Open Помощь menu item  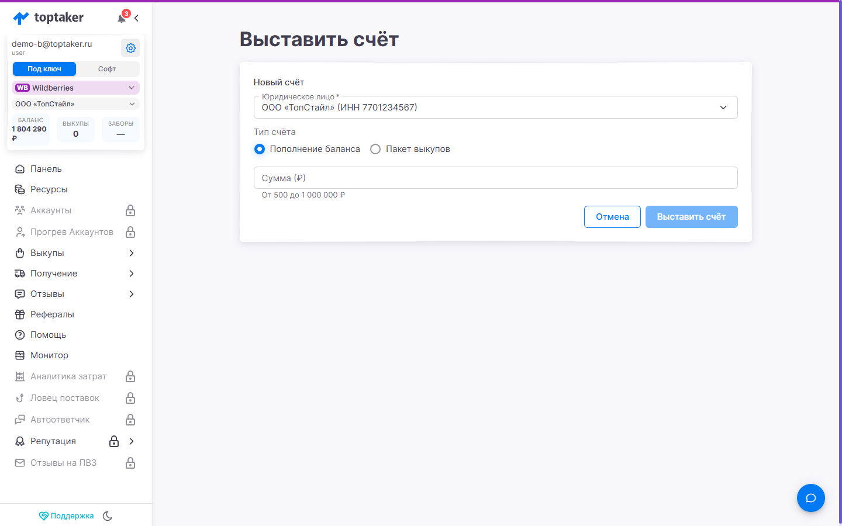pos(75,335)
